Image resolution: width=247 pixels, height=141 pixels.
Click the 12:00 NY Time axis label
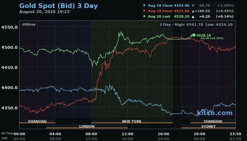[x=127, y=134]
